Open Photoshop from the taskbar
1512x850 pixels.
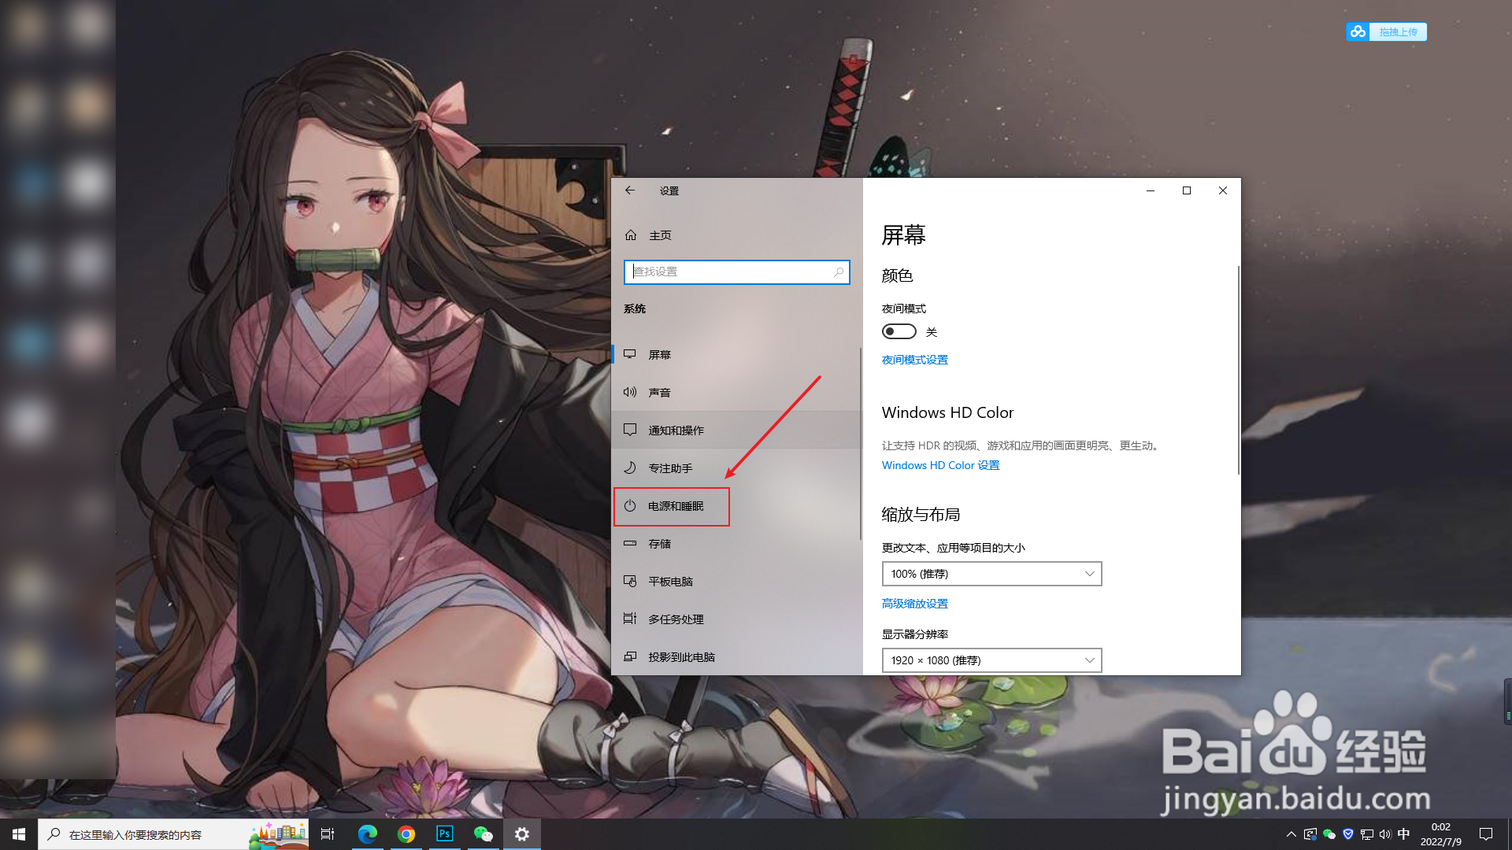coord(444,834)
